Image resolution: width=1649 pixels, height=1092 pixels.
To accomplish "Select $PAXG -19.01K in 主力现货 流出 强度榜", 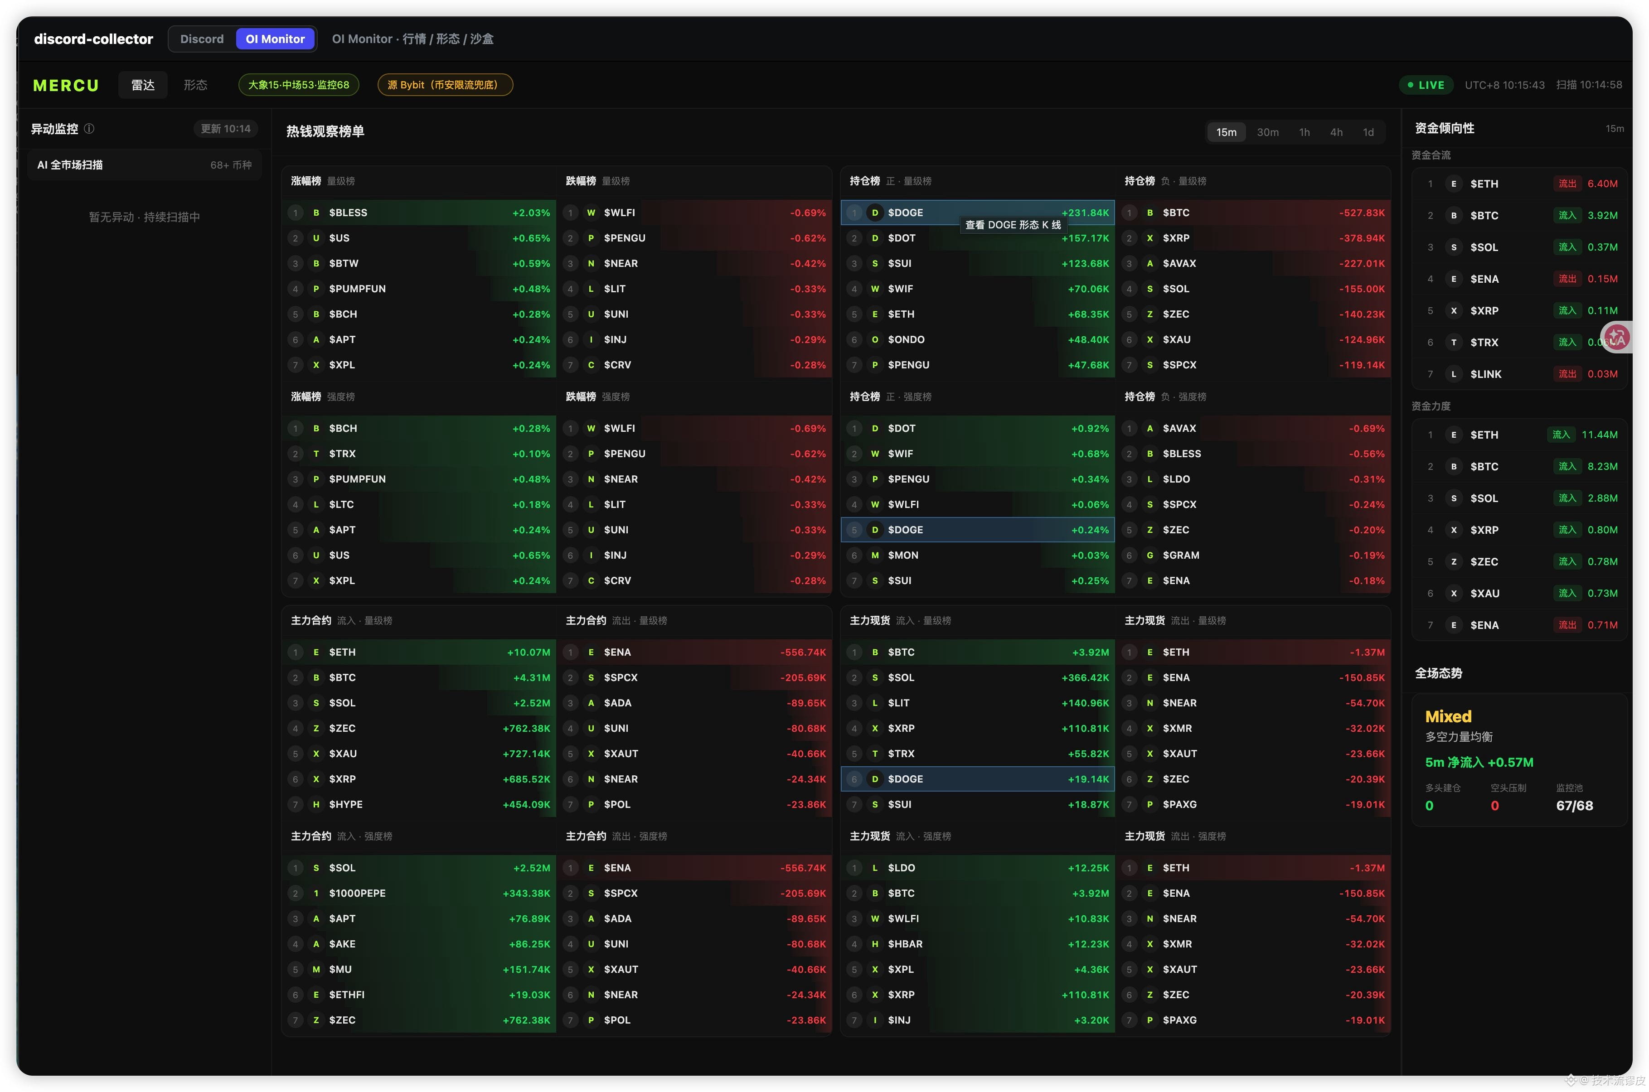I will pyautogui.click(x=1254, y=1020).
